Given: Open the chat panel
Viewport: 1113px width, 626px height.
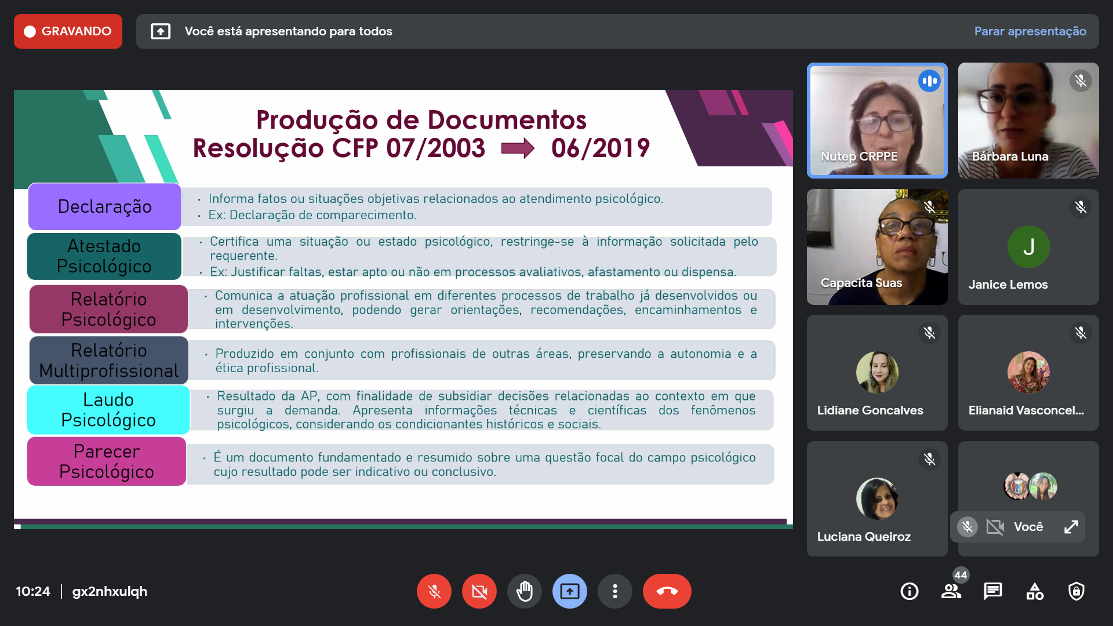Looking at the screenshot, I should point(992,591).
